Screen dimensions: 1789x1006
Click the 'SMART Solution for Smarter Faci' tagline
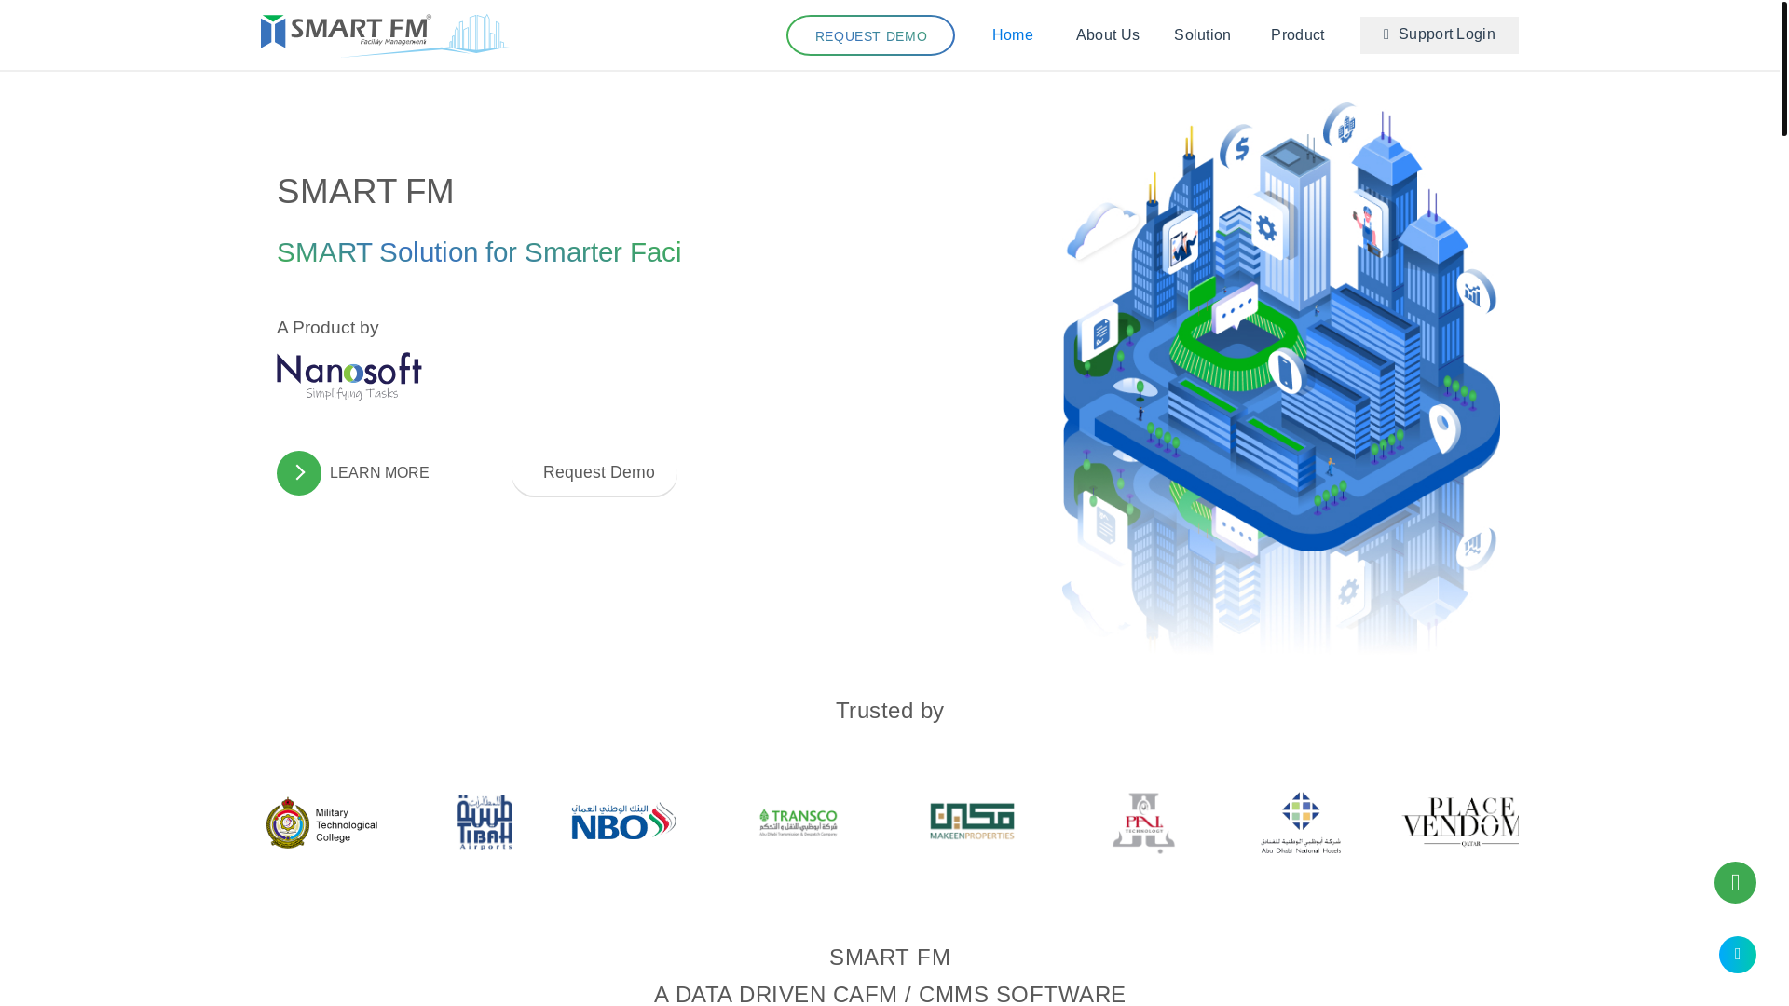(479, 252)
